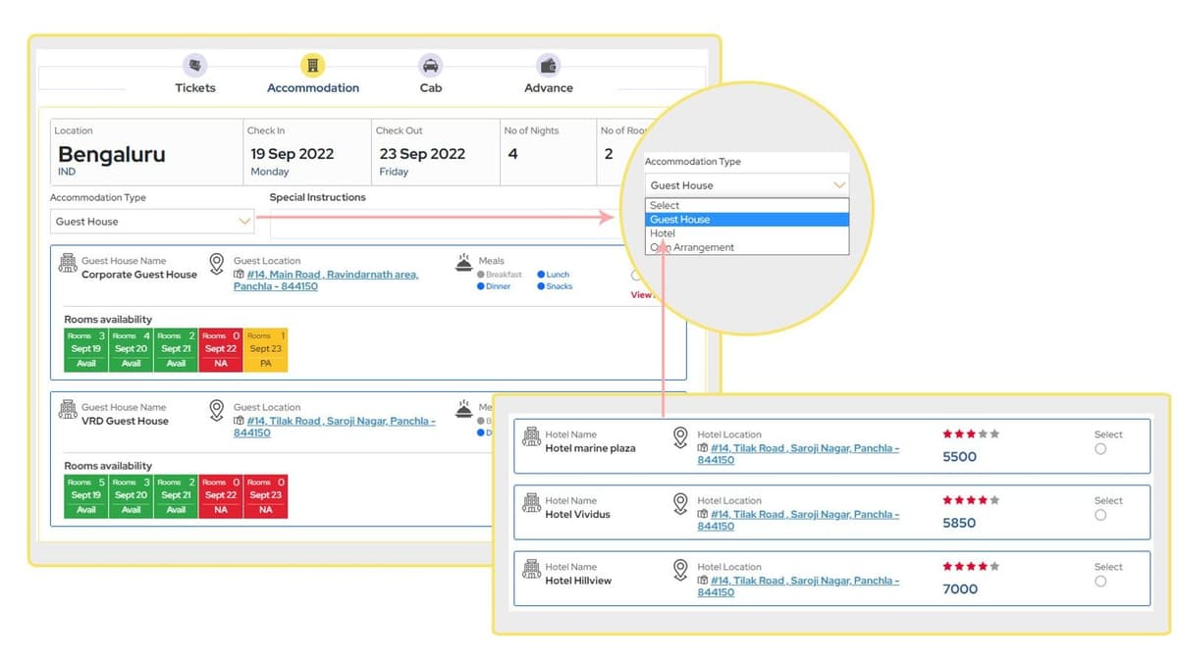The image size is (1178, 662).
Task: Click building icon beside Hotel Hillview
Action: point(532,569)
